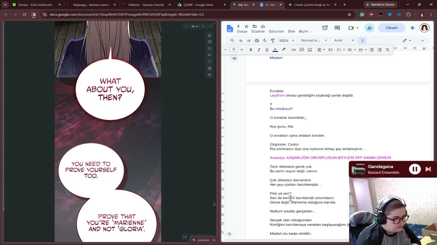Bookmark this page with the star

coord(349,15)
